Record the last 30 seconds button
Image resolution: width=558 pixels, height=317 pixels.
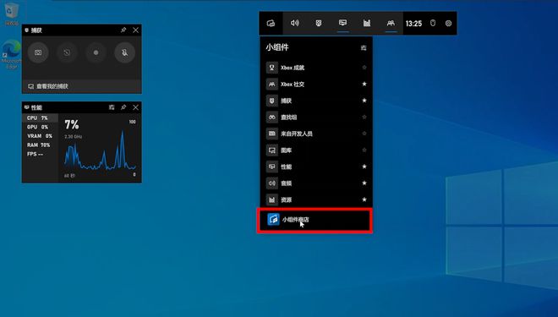67,52
